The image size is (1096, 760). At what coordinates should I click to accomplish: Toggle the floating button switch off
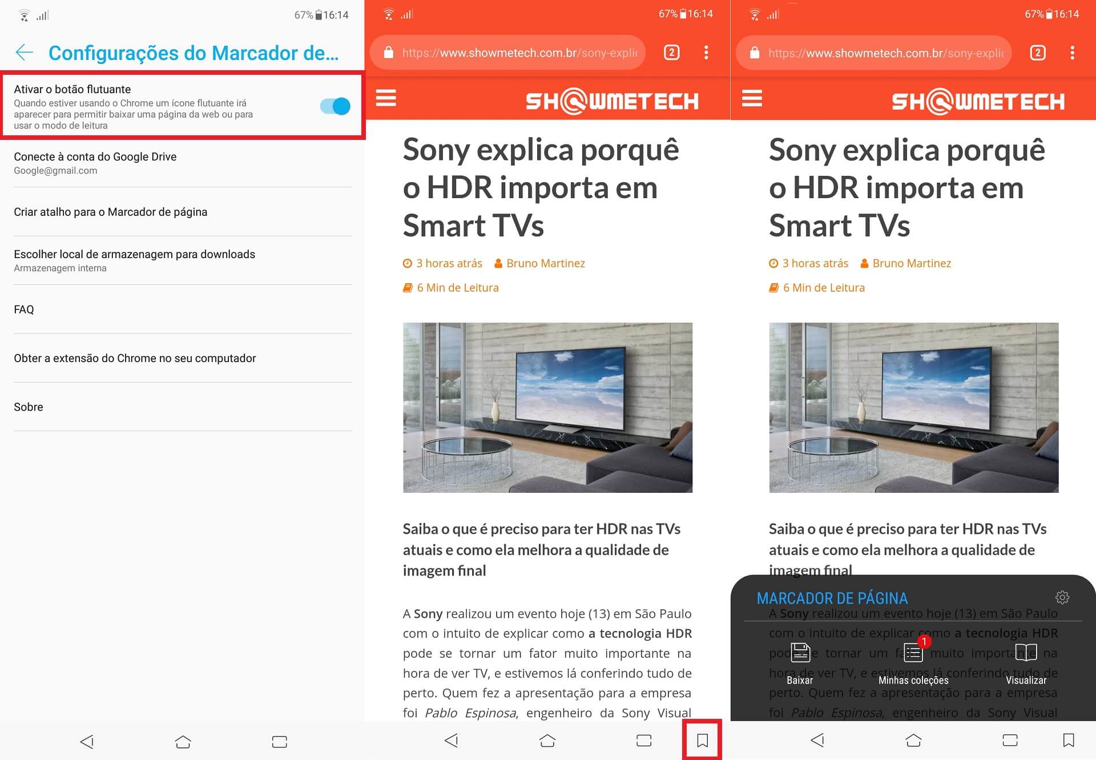pyautogui.click(x=335, y=106)
